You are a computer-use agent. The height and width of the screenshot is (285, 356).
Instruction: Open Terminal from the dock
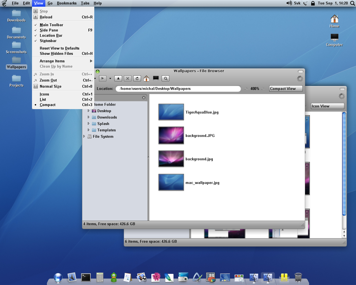86,277
